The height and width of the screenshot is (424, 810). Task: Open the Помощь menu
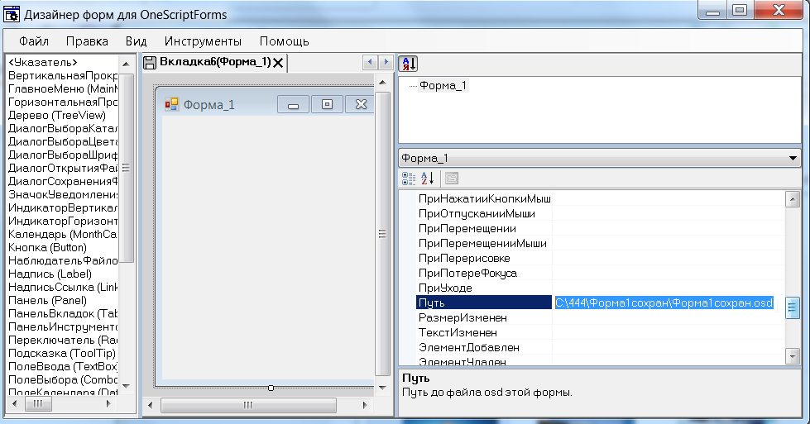tap(284, 40)
